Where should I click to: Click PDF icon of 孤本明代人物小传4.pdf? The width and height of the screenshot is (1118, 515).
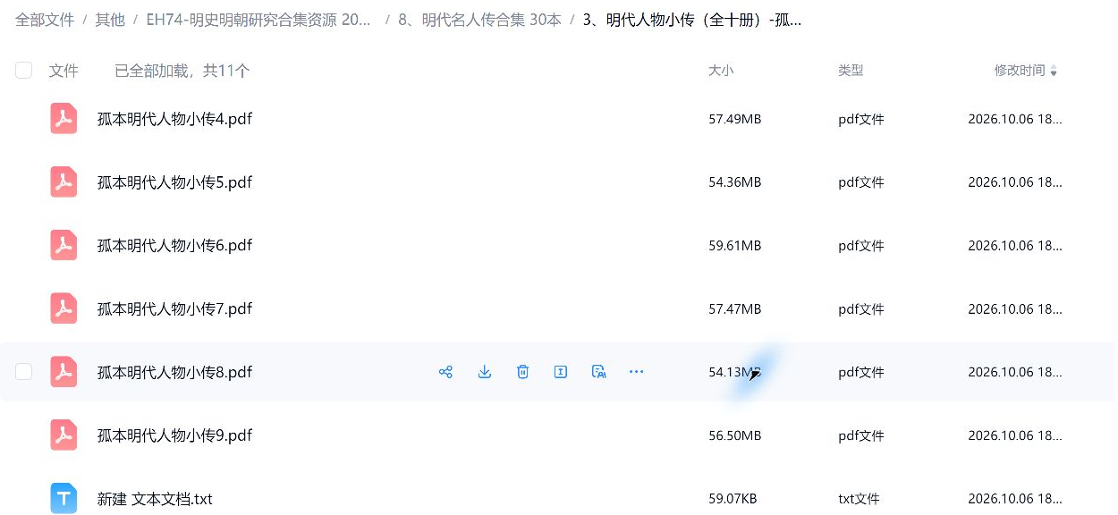[64, 119]
